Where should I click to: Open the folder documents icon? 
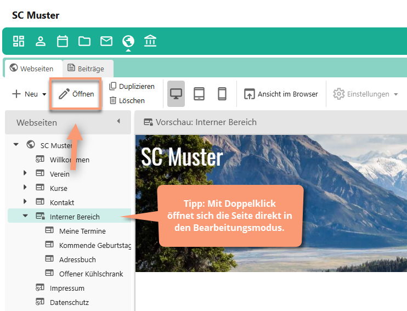(84, 41)
